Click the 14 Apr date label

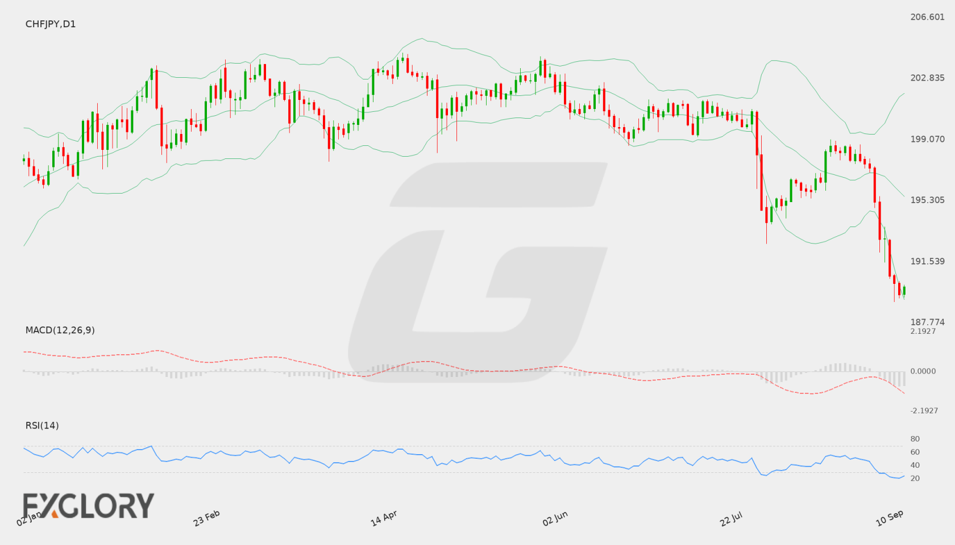coord(384,518)
